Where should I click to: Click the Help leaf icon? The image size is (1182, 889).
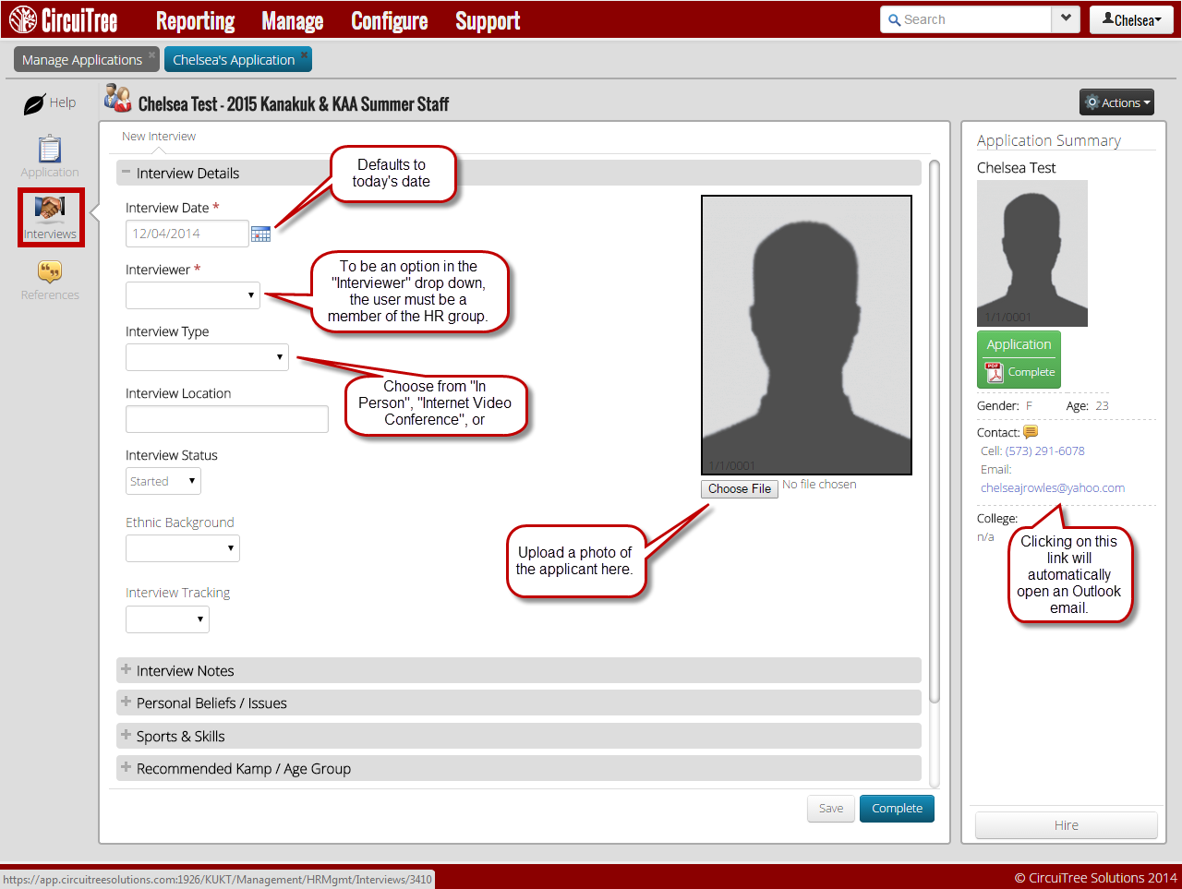coord(34,103)
